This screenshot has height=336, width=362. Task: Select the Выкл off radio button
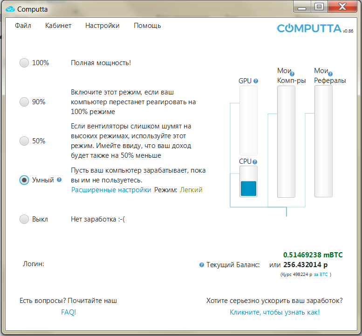[24, 219]
